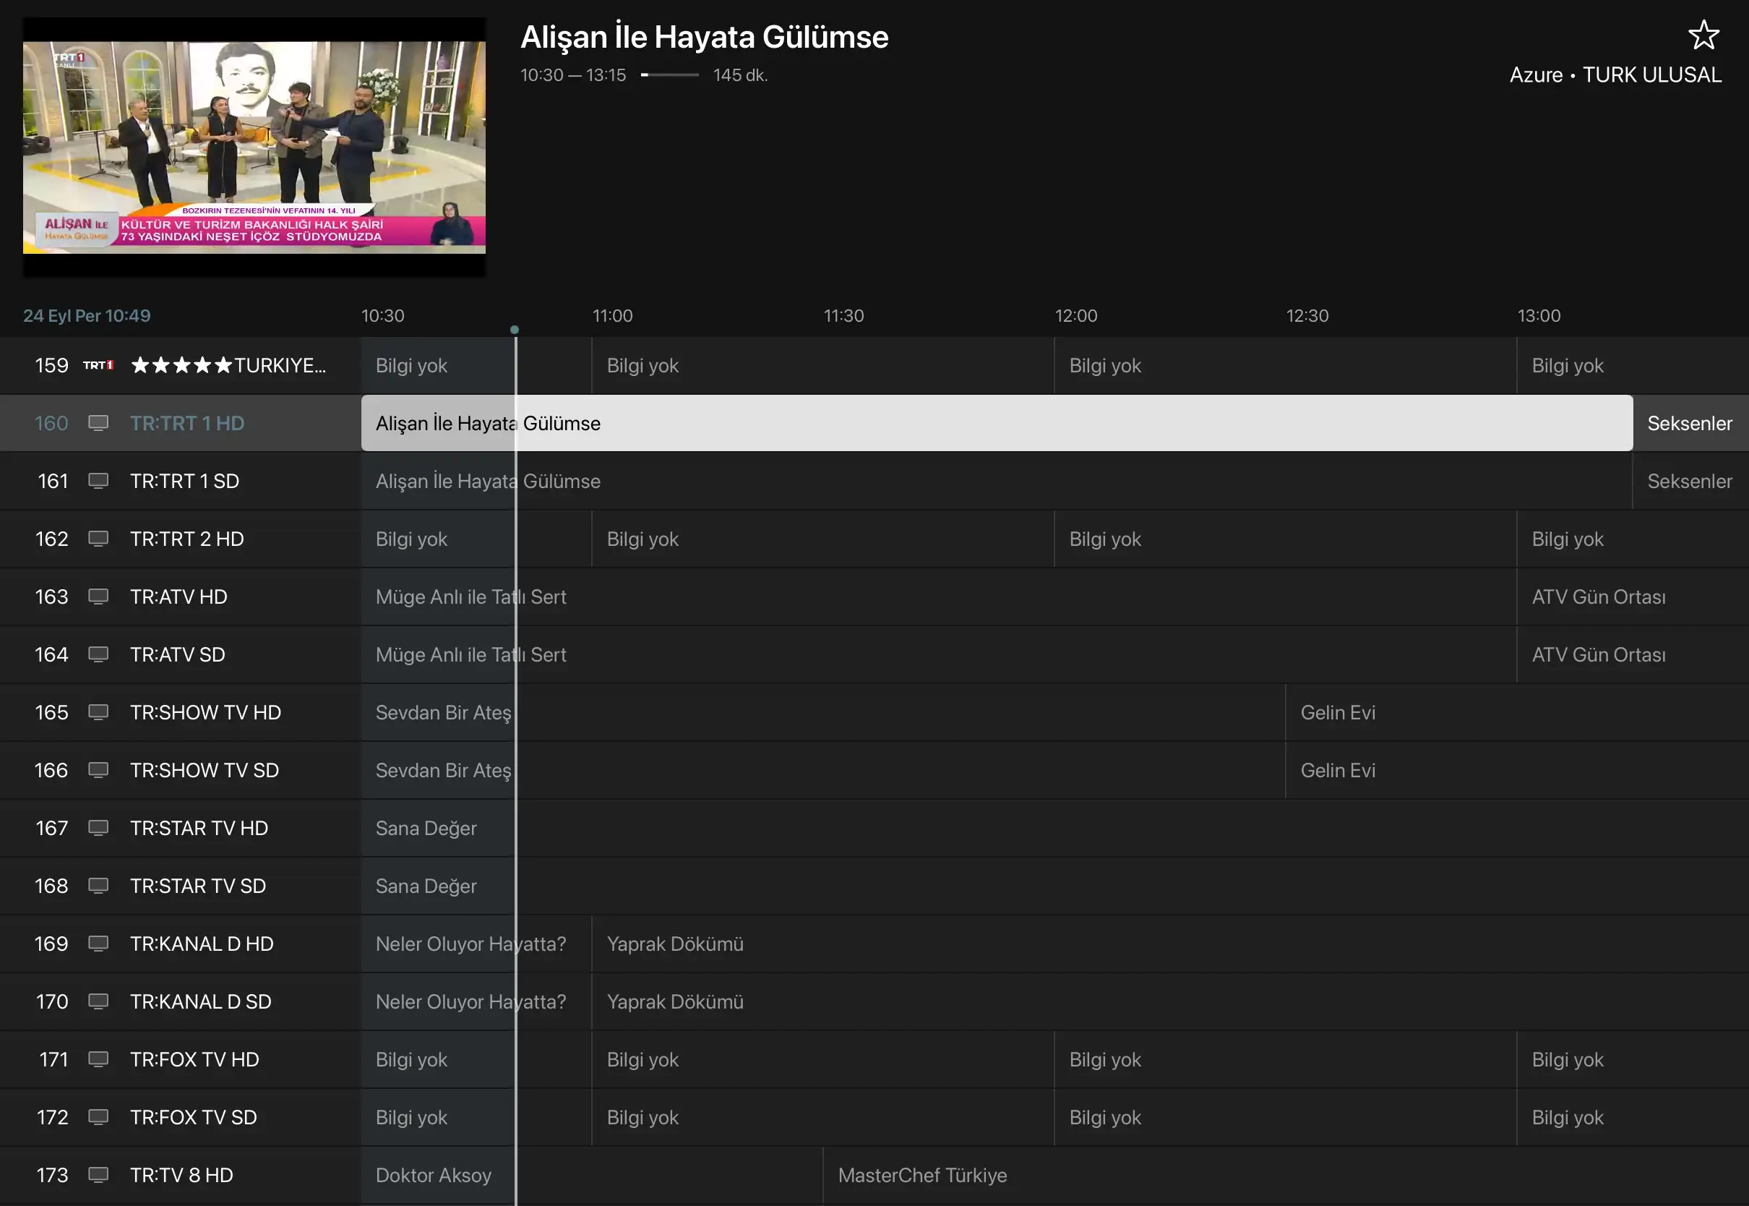Select channel name TR:SHOW TV SD
The width and height of the screenshot is (1749, 1206).
click(205, 770)
